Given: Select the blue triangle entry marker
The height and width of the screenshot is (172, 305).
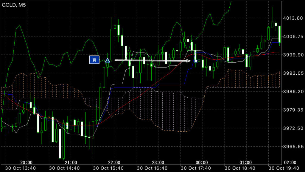Looking at the screenshot, I should click(108, 61).
